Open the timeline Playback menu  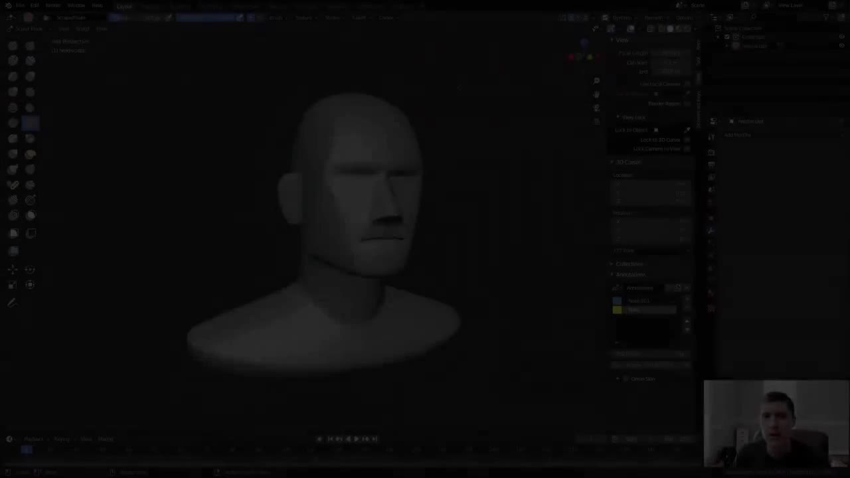click(x=33, y=439)
